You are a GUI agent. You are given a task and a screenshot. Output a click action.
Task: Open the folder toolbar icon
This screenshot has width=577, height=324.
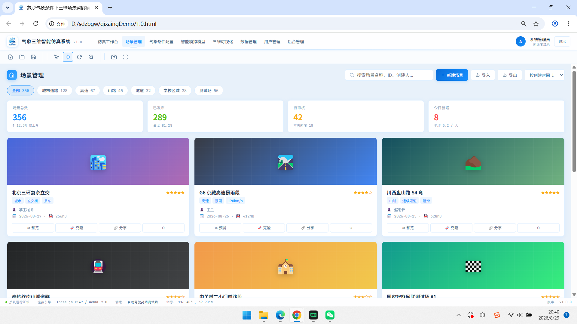tap(22, 57)
